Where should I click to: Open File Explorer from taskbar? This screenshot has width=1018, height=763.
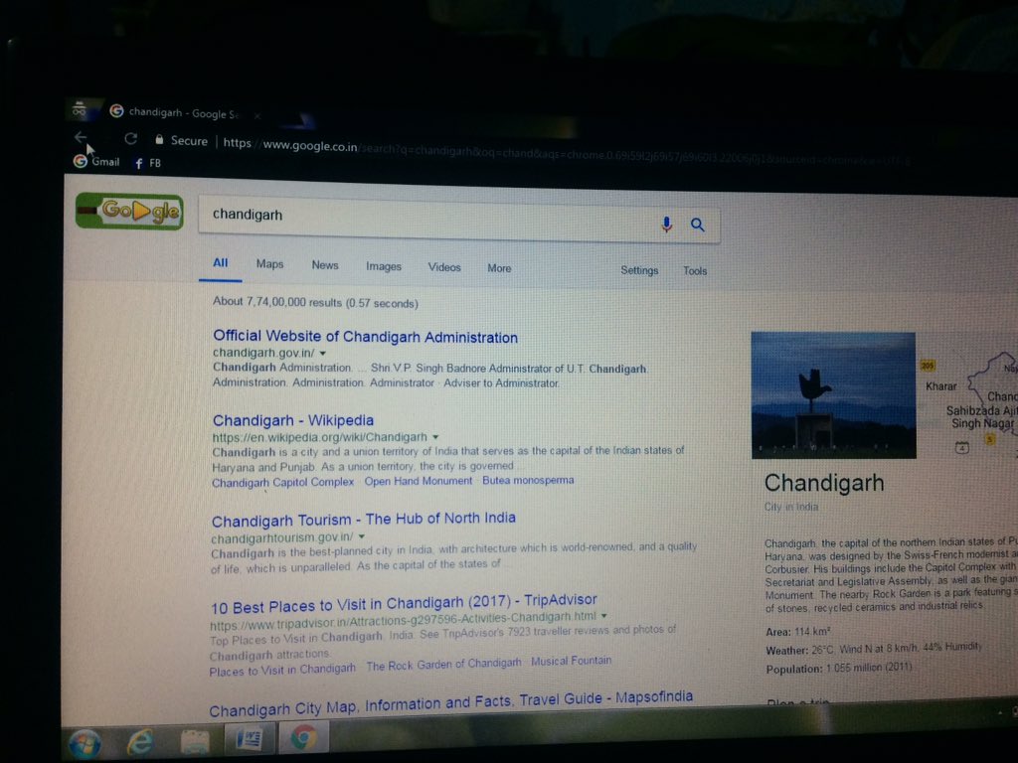coord(194,741)
